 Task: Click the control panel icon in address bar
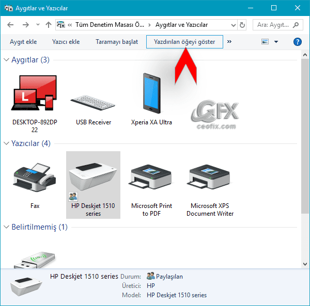(61, 25)
